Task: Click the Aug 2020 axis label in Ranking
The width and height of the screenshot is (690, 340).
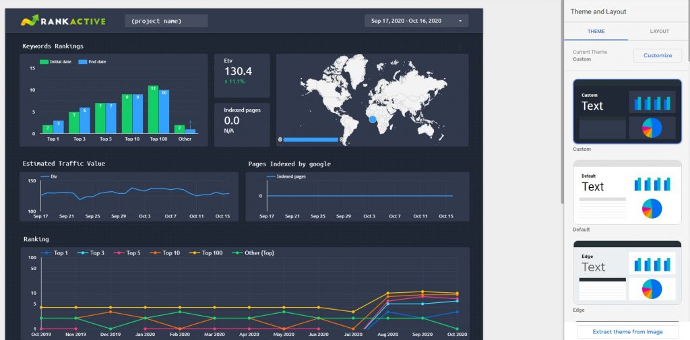Action: [387, 335]
